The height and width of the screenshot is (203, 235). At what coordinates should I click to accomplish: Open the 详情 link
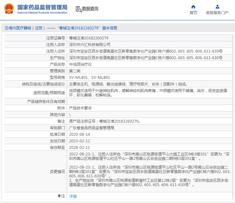pyautogui.click(x=73, y=196)
